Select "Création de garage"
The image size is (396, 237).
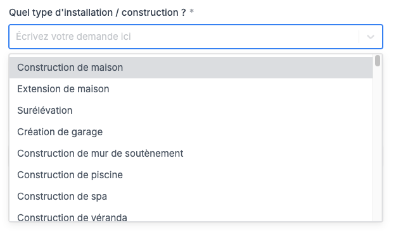(191, 131)
